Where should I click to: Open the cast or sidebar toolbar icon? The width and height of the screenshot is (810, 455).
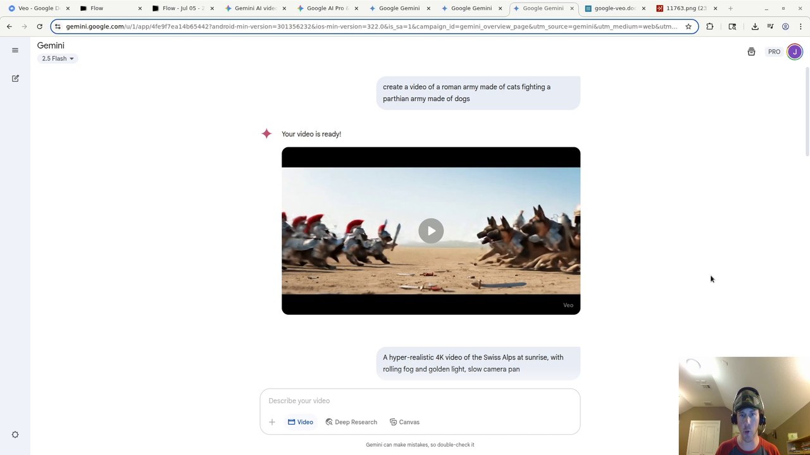(732, 27)
